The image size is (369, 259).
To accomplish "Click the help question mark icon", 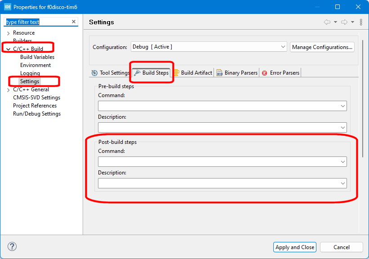I will click(x=12, y=246).
